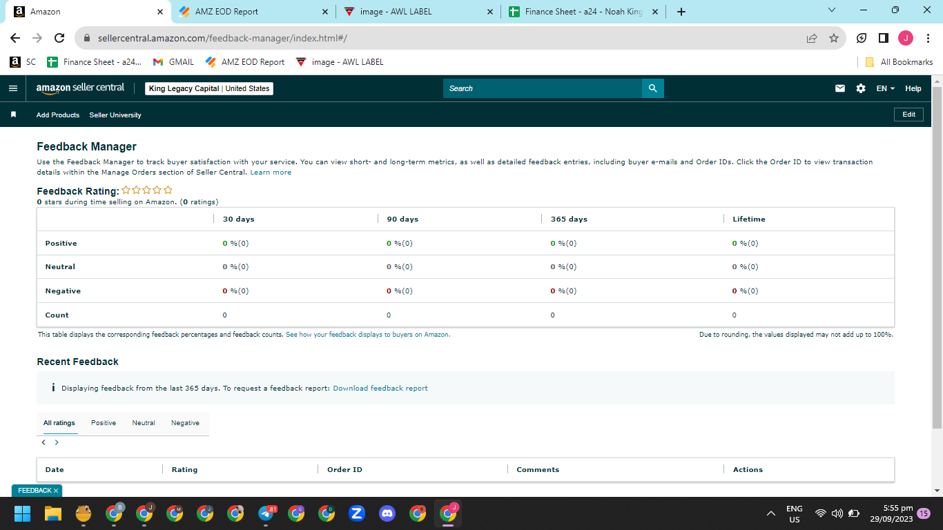Click the ENG US language indicator
943x530 pixels.
(795, 513)
